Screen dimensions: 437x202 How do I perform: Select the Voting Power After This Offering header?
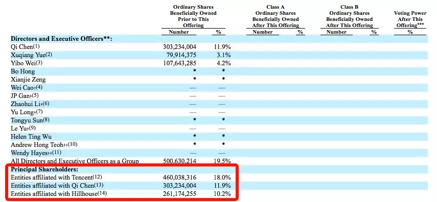[410, 19]
